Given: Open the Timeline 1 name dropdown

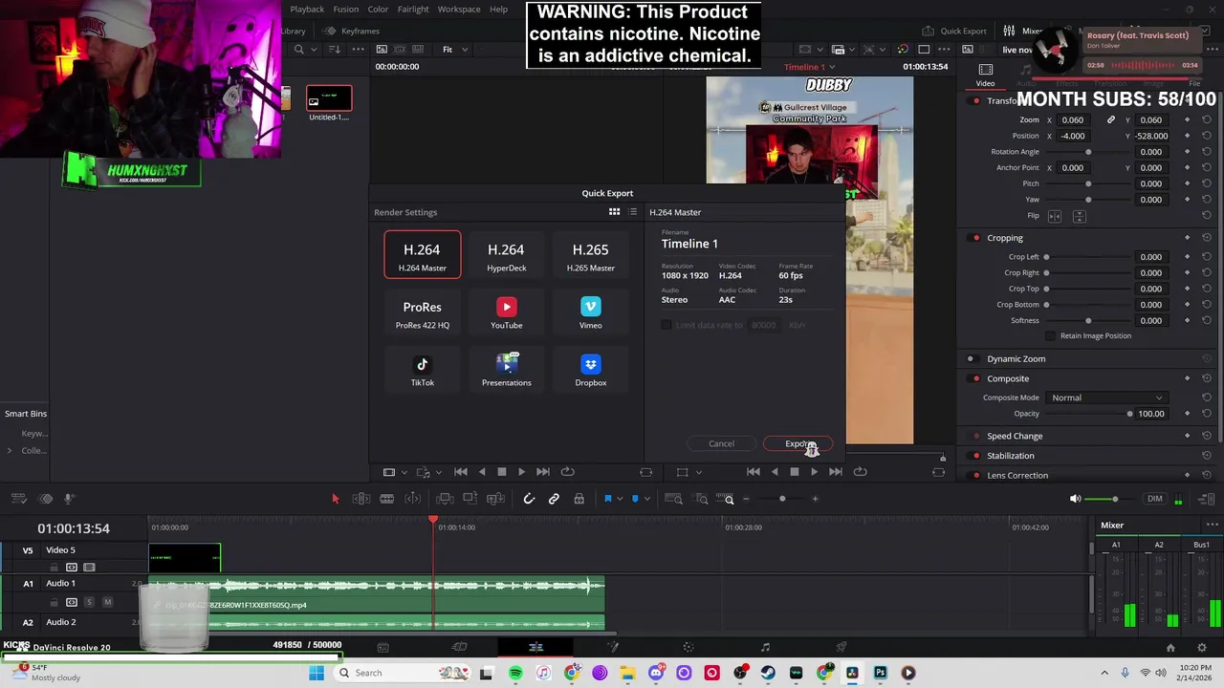Looking at the screenshot, I should click(809, 67).
